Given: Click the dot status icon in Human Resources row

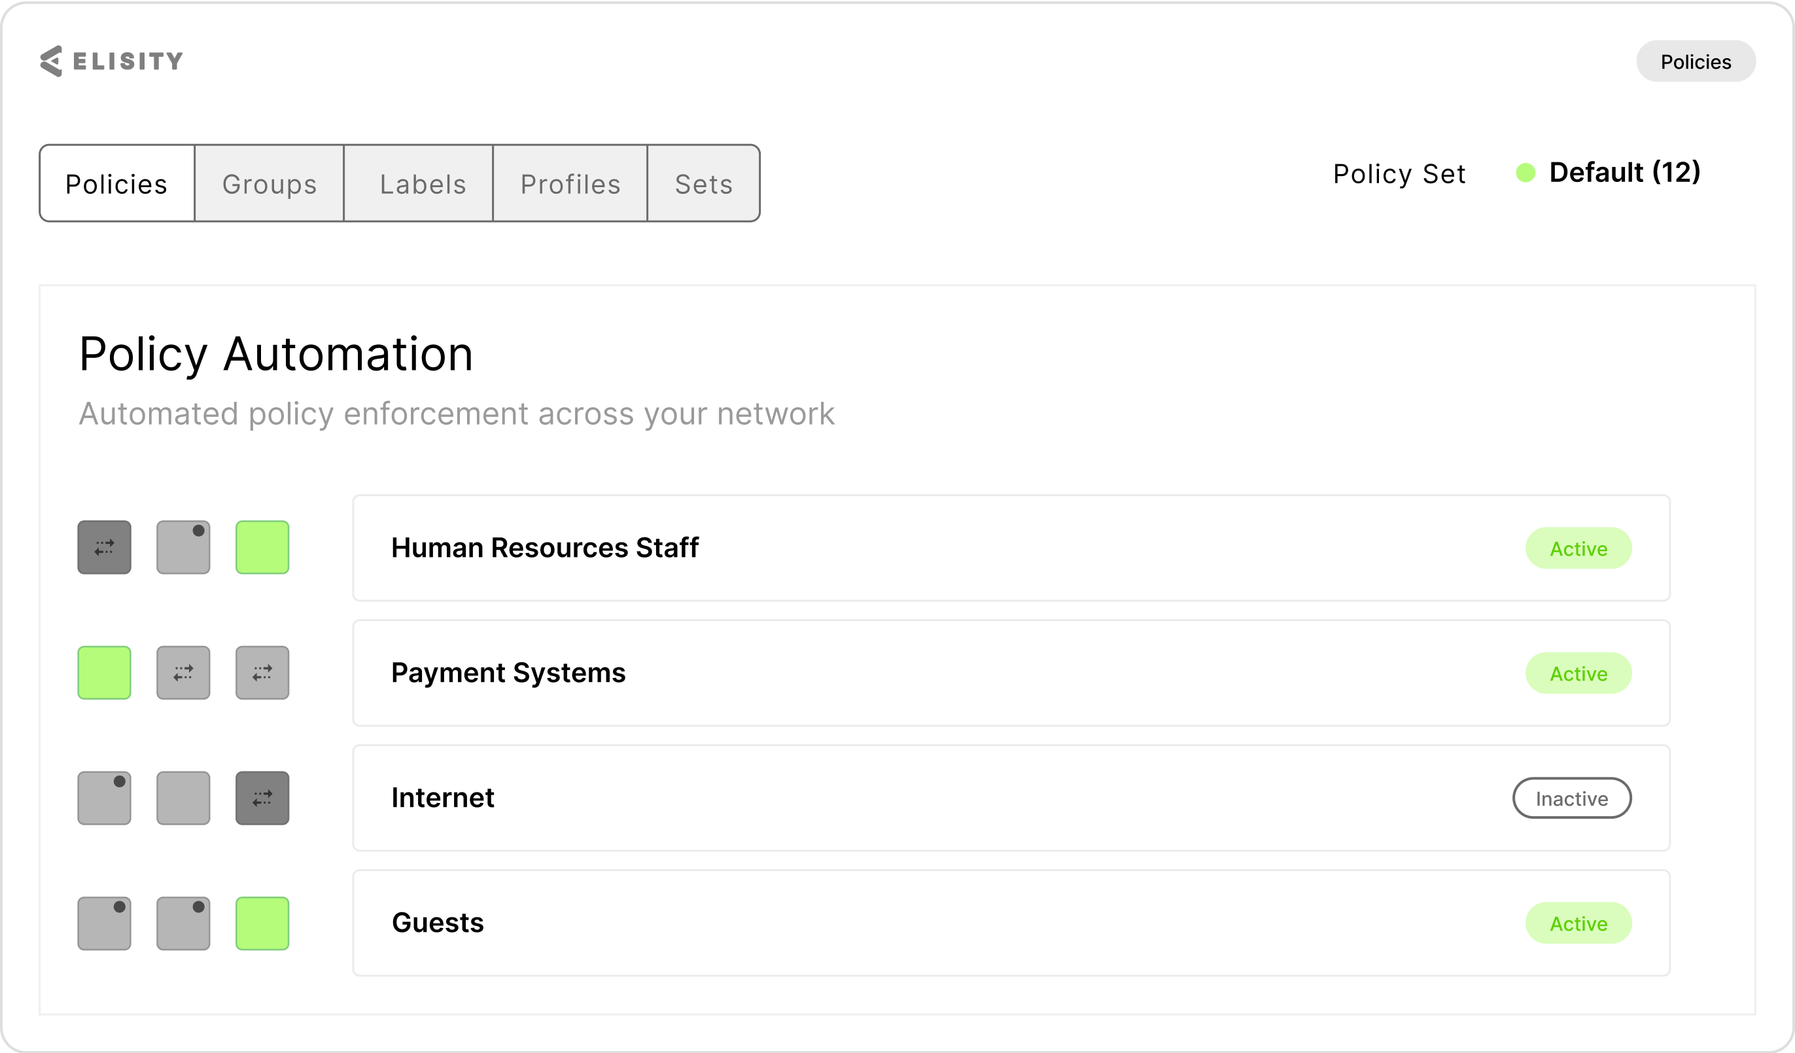Looking at the screenshot, I should tap(183, 547).
